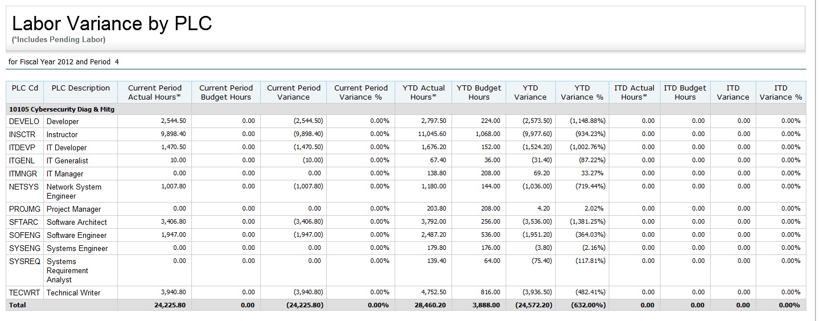Click the Labor Variance by PLC title
820x321 pixels.
click(x=112, y=23)
